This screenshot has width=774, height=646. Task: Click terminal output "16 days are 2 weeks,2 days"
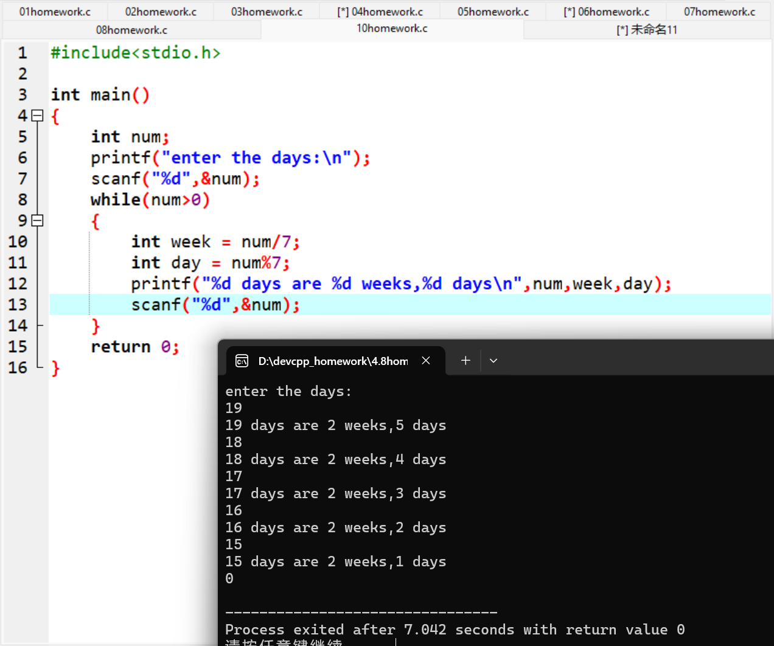(335, 527)
